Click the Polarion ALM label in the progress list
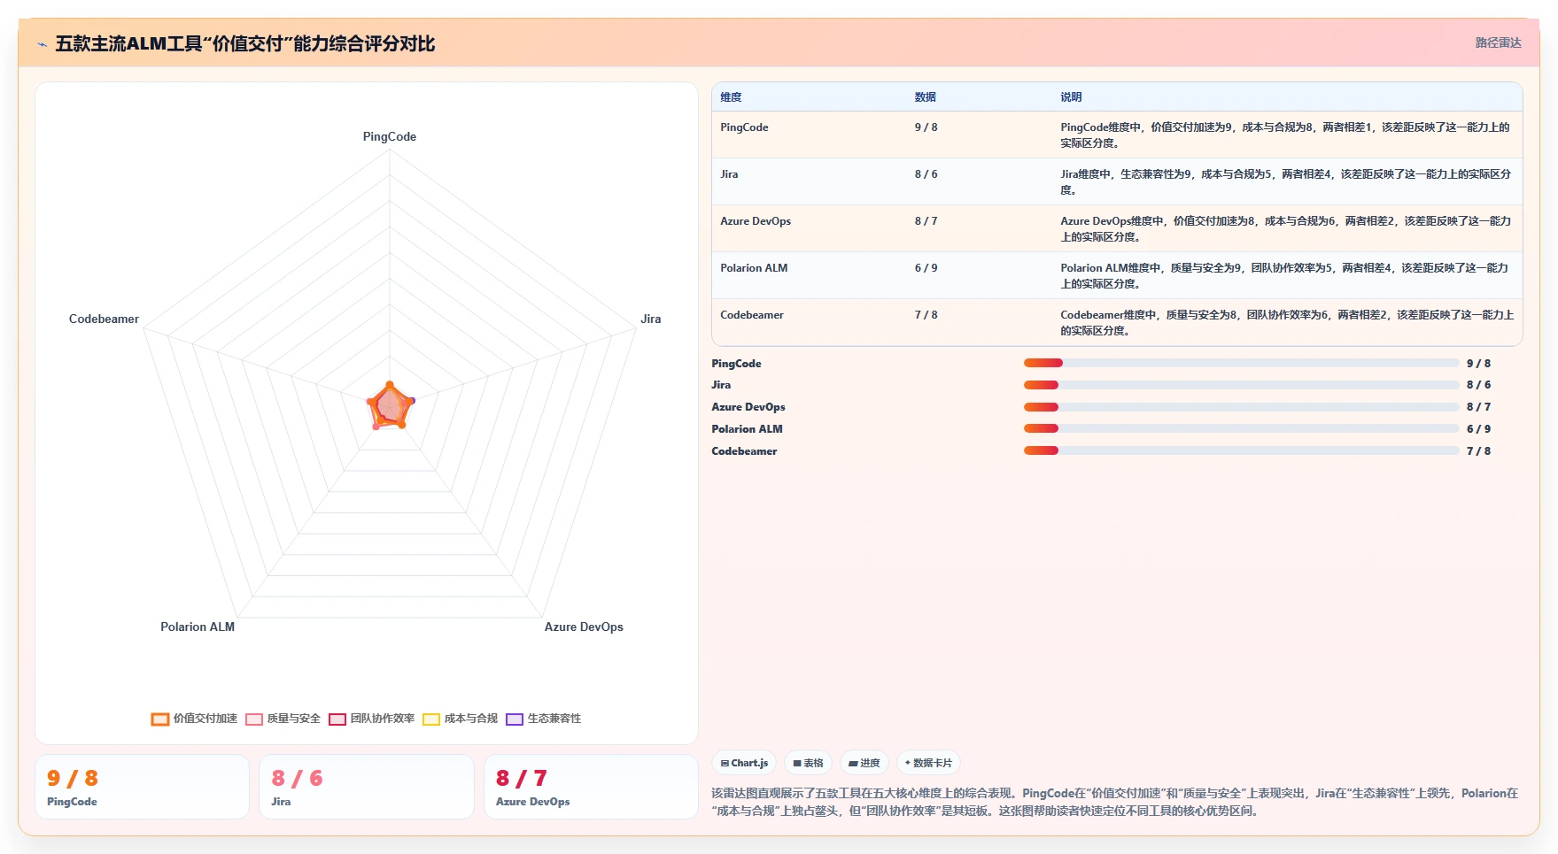 click(x=747, y=429)
